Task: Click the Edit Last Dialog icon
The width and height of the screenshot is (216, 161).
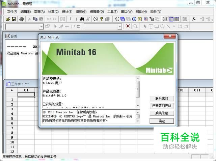Action: [62, 19]
